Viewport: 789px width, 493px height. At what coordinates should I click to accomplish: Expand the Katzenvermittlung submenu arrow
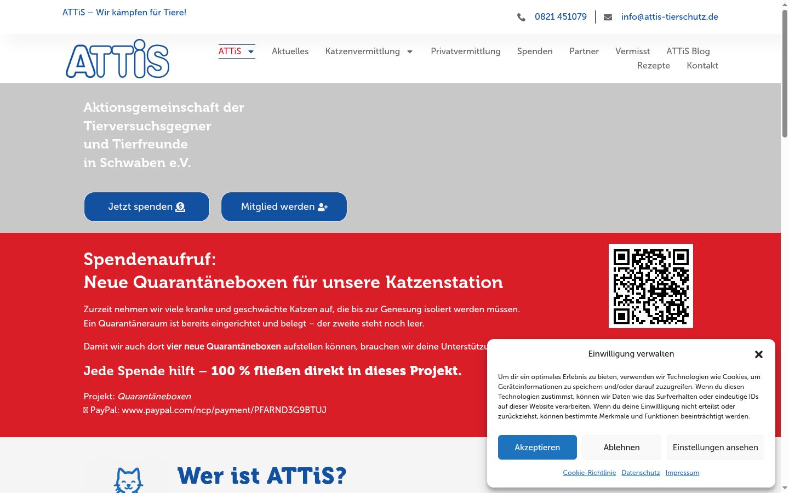pos(410,51)
